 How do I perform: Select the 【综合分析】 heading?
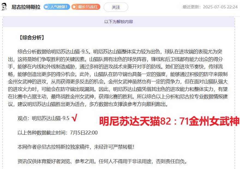[32, 37]
